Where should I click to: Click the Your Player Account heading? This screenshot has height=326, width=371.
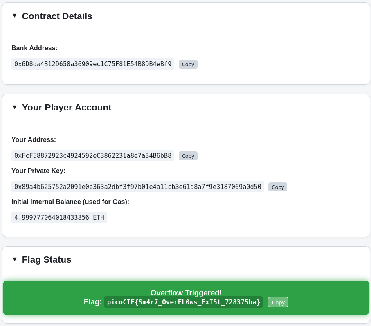click(x=67, y=108)
